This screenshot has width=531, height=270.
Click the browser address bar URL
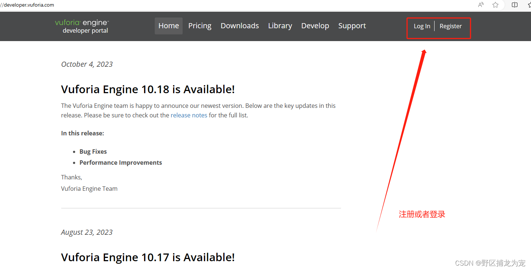point(28,5)
